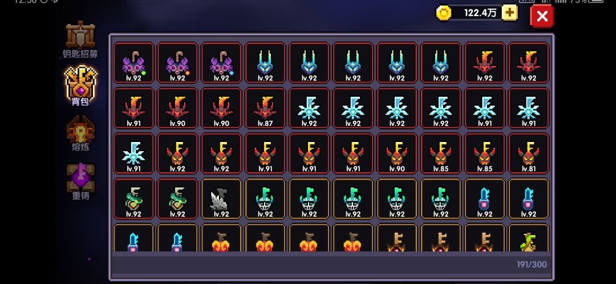Open the 熔炼 smelting section
The width and height of the screenshot is (616, 284).
coord(80,133)
